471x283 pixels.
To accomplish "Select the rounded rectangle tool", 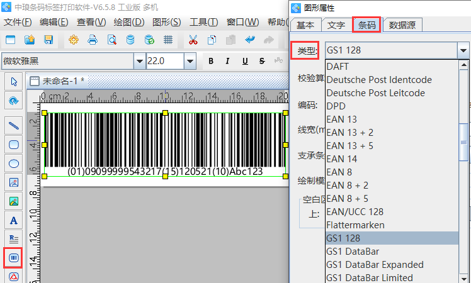I will pos(14,145).
